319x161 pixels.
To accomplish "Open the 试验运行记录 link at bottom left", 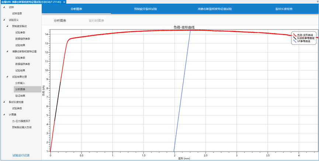I will point(21,155).
